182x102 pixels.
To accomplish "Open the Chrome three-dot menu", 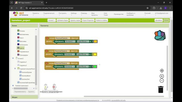I will pos(170,8).
